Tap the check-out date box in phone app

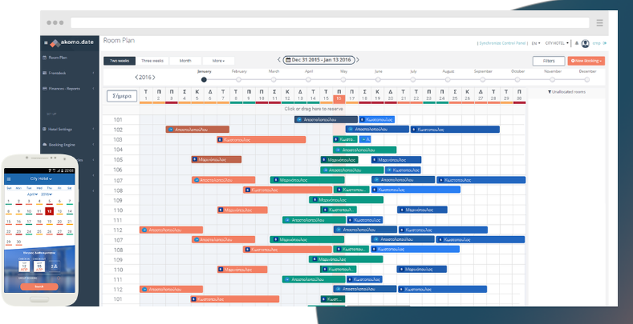click(39, 267)
